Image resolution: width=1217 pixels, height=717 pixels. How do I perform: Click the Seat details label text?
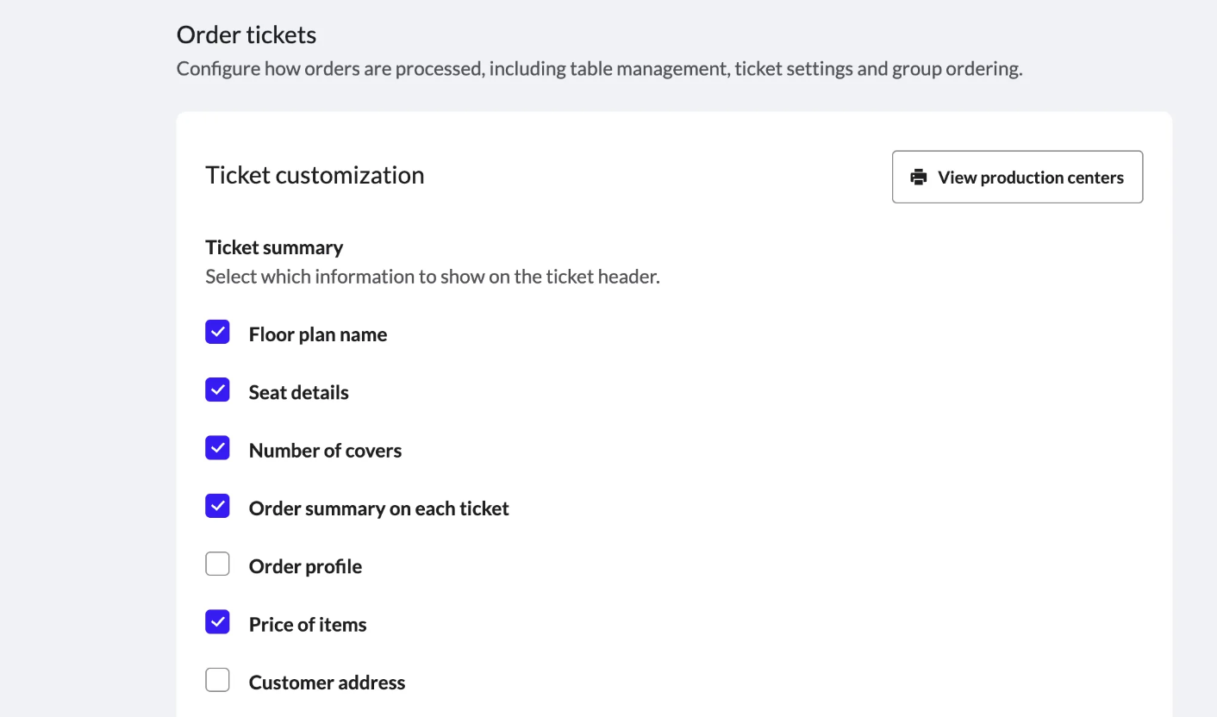(299, 392)
